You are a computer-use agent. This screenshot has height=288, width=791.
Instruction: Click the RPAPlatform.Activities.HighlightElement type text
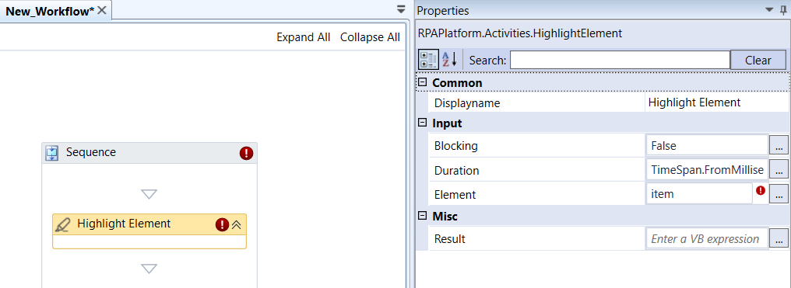coord(520,33)
